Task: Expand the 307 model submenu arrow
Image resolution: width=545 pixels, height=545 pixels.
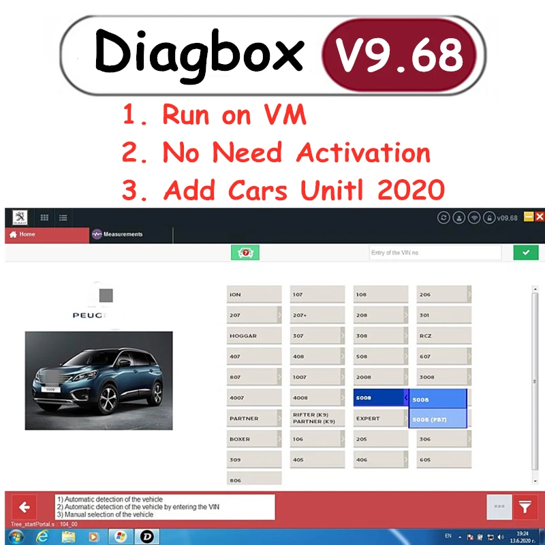Action: coord(343,336)
